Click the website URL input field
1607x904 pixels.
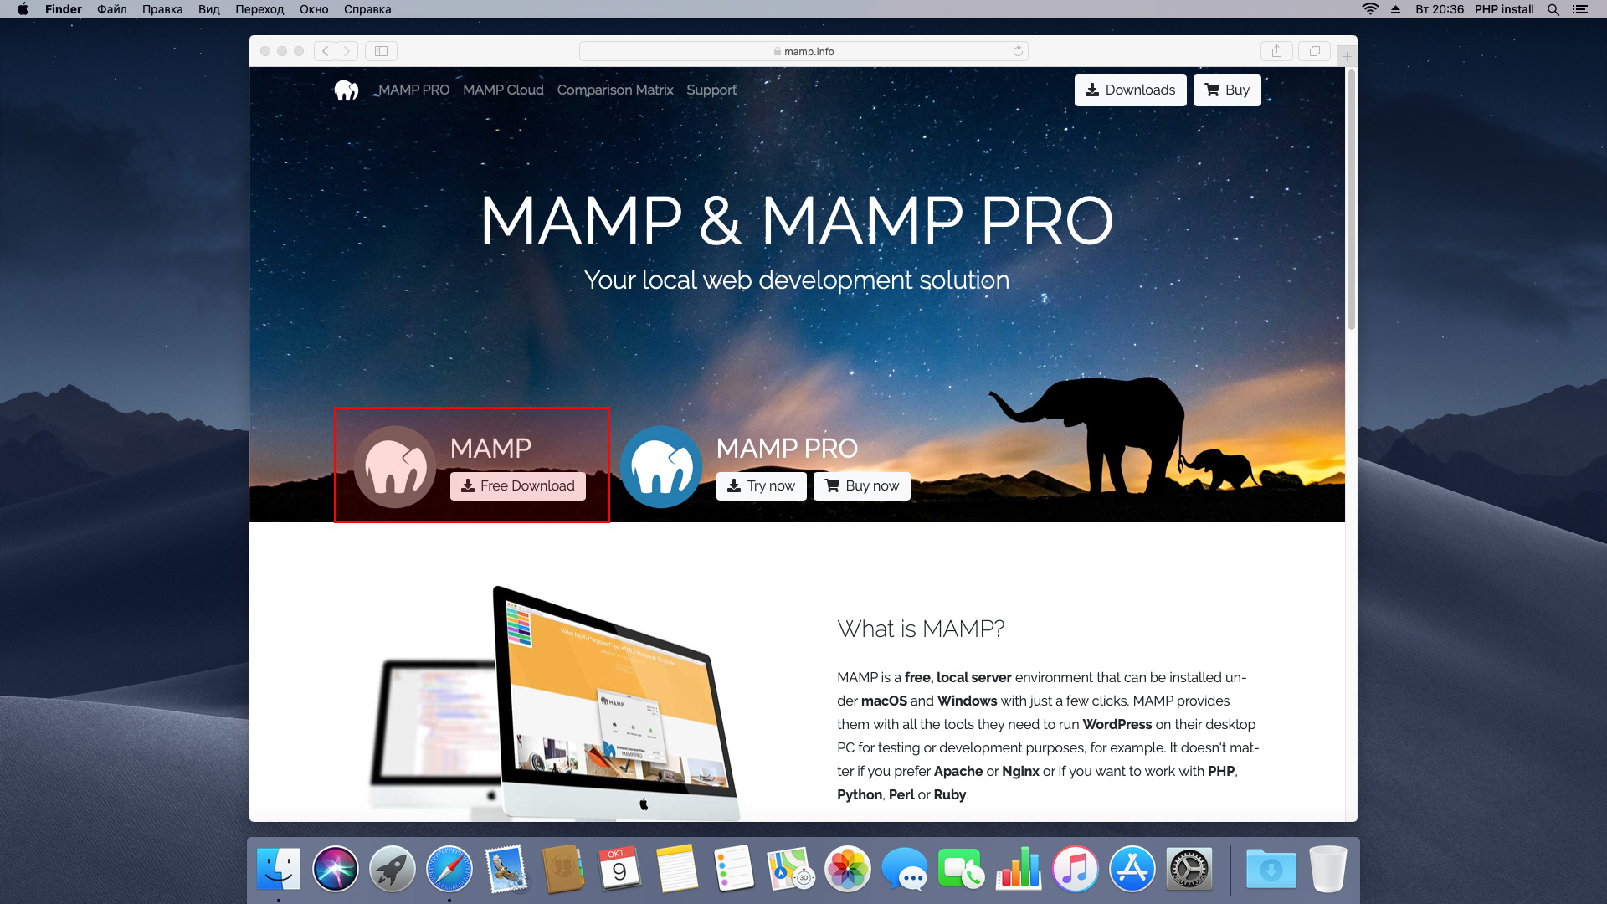(804, 51)
